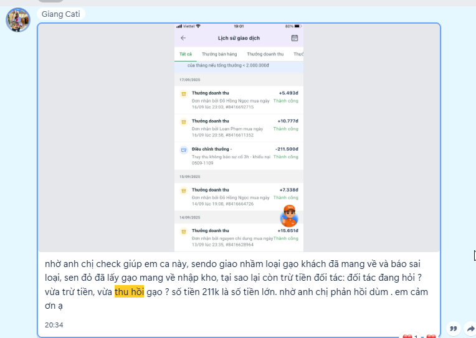Click the 17/09/2025 date header

(x=190, y=80)
